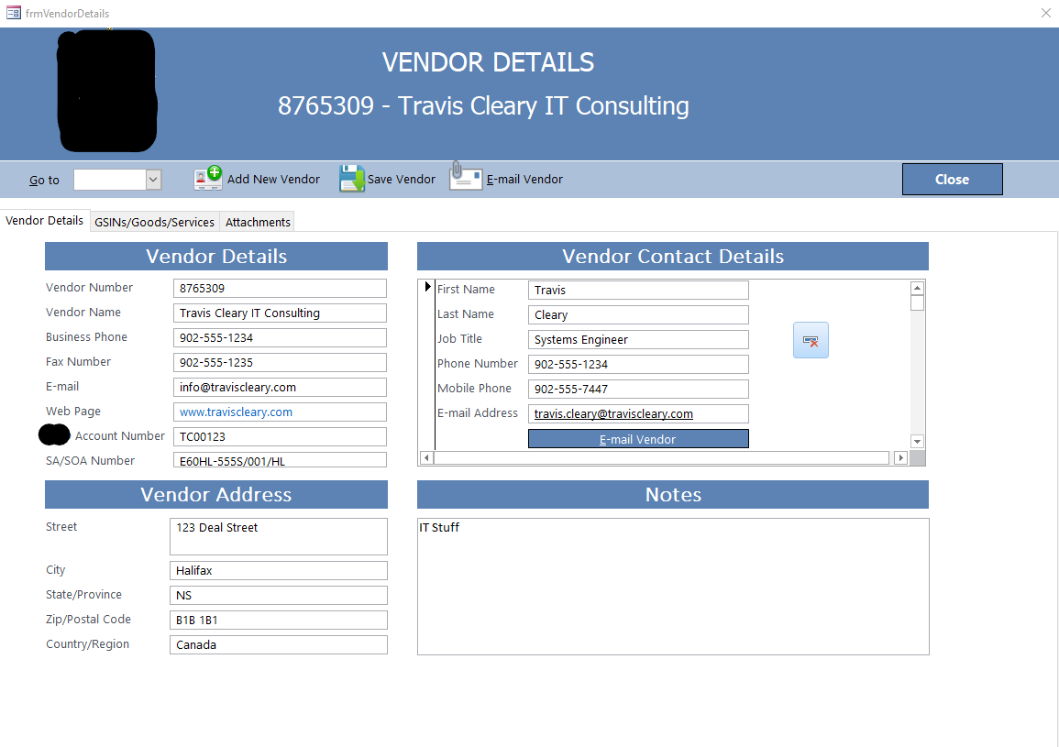Click the Fax Number field
Image resolution: width=1059 pixels, height=747 pixels.
click(x=280, y=363)
